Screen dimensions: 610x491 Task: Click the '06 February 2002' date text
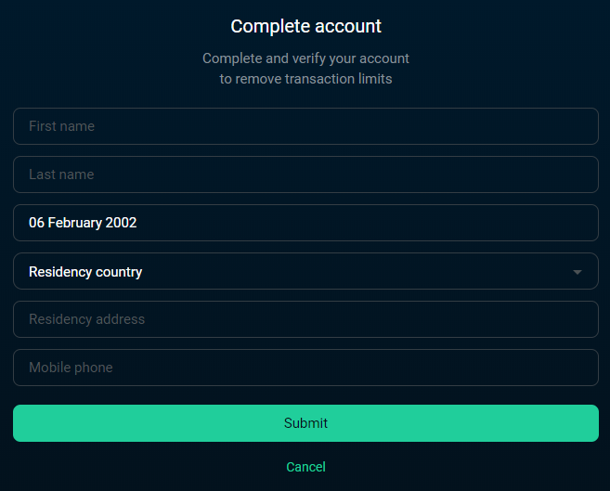[x=83, y=223]
